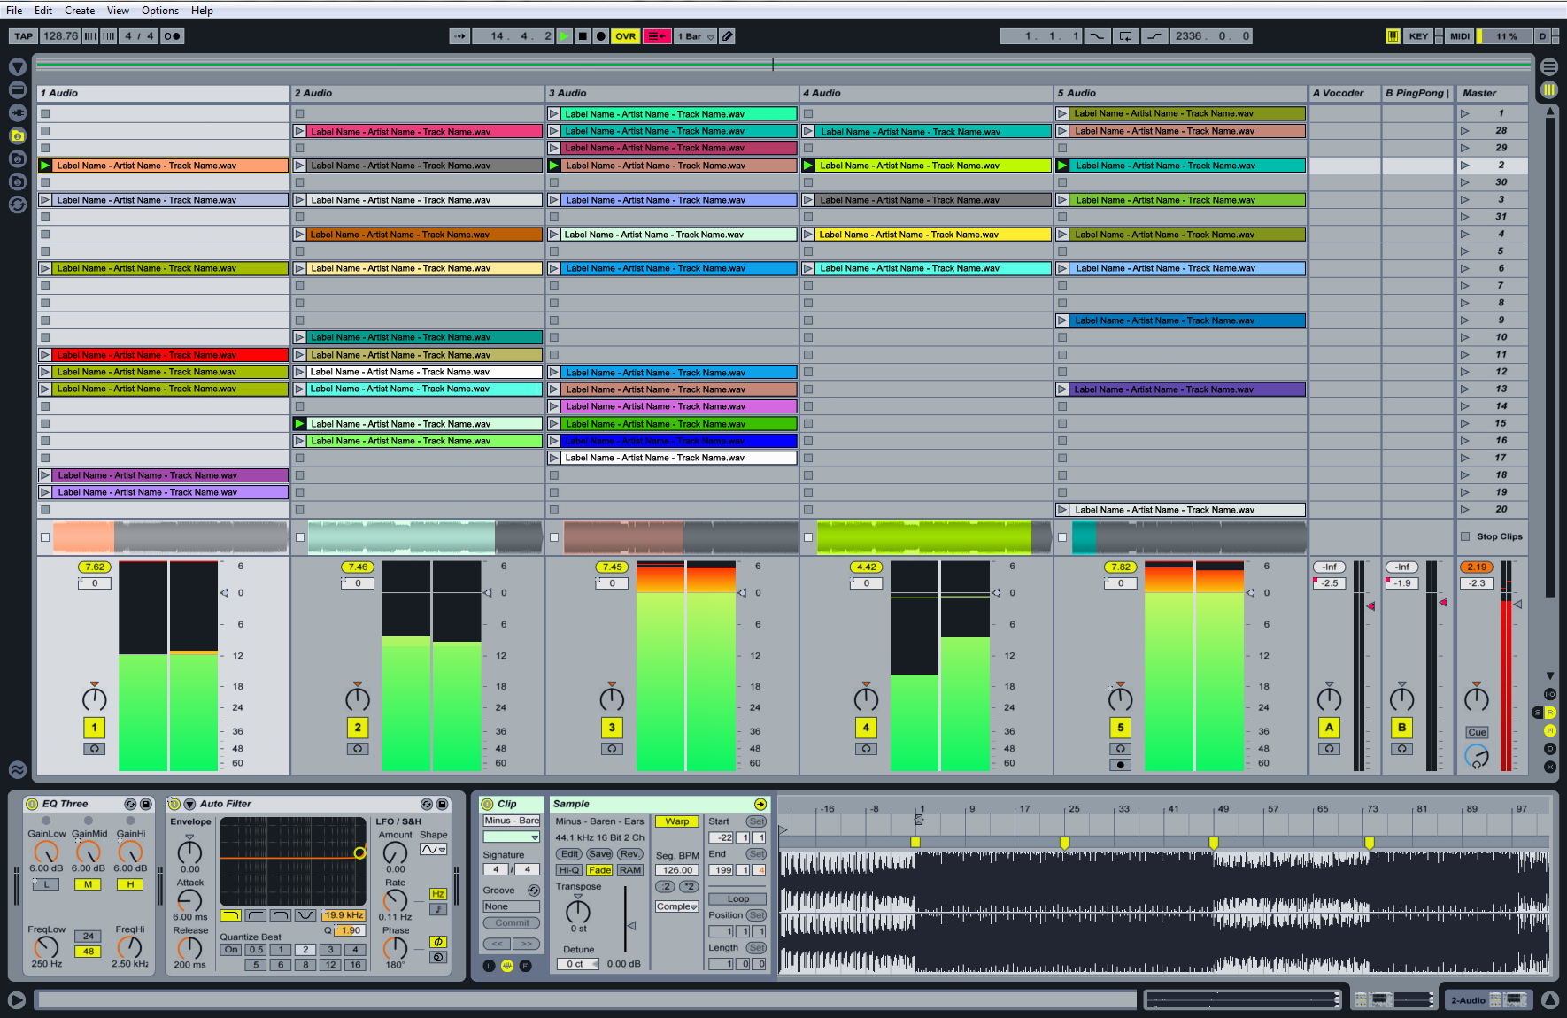Open the 1 Bar quantization menu
This screenshot has width=1567, height=1018.
(x=696, y=36)
